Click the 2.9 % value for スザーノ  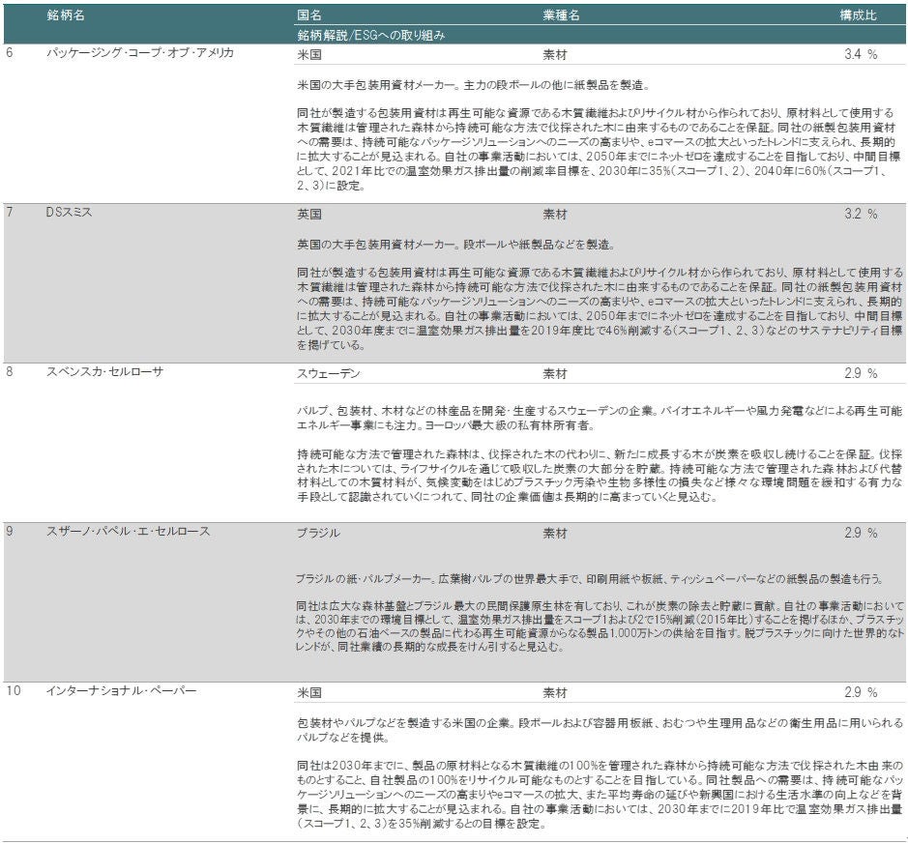coord(860,533)
